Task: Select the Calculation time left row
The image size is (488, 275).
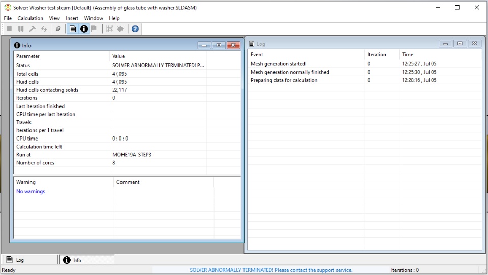Action: pyautogui.click(x=127, y=147)
